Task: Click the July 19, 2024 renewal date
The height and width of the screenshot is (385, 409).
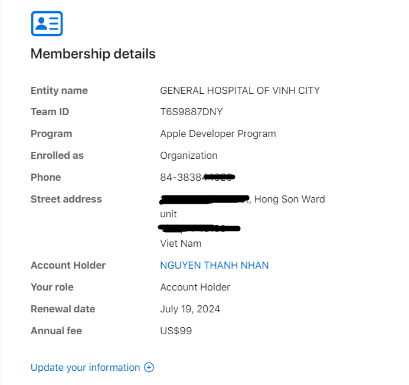Action: tap(190, 309)
